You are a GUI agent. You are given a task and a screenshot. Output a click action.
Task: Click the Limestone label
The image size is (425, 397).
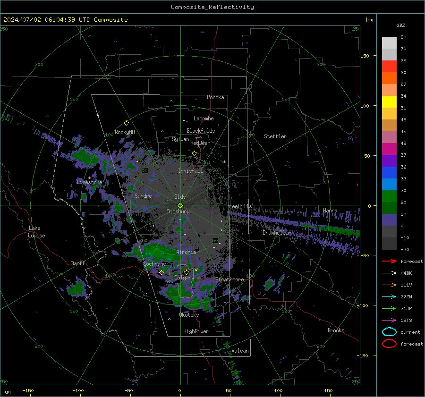(x=89, y=182)
